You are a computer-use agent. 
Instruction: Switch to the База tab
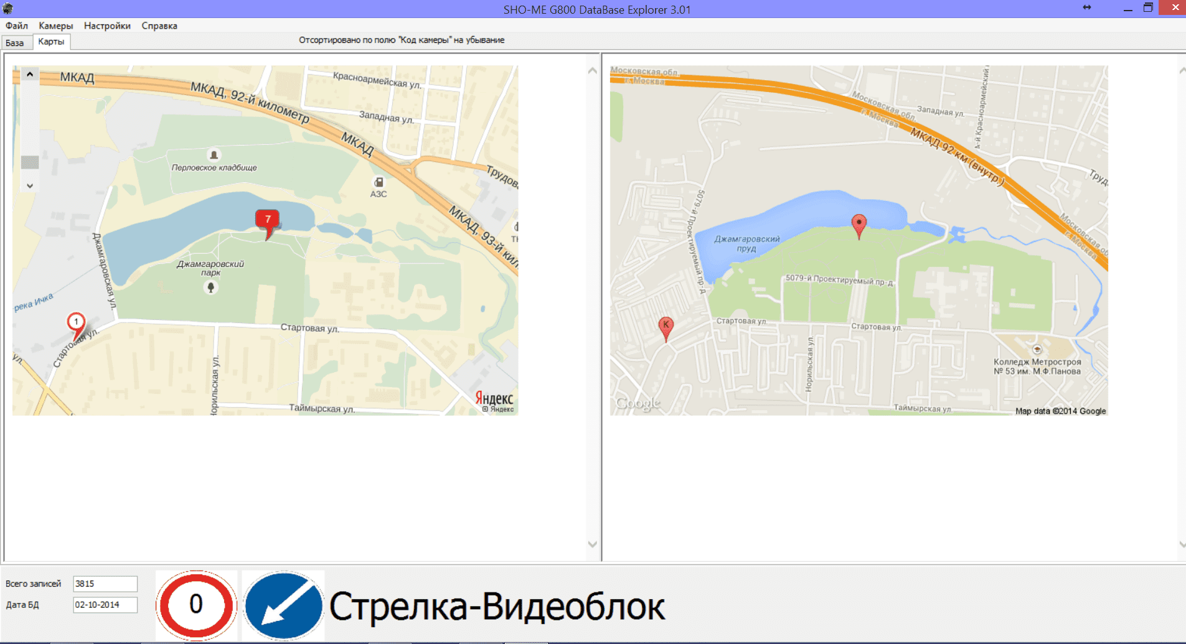(15, 42)
